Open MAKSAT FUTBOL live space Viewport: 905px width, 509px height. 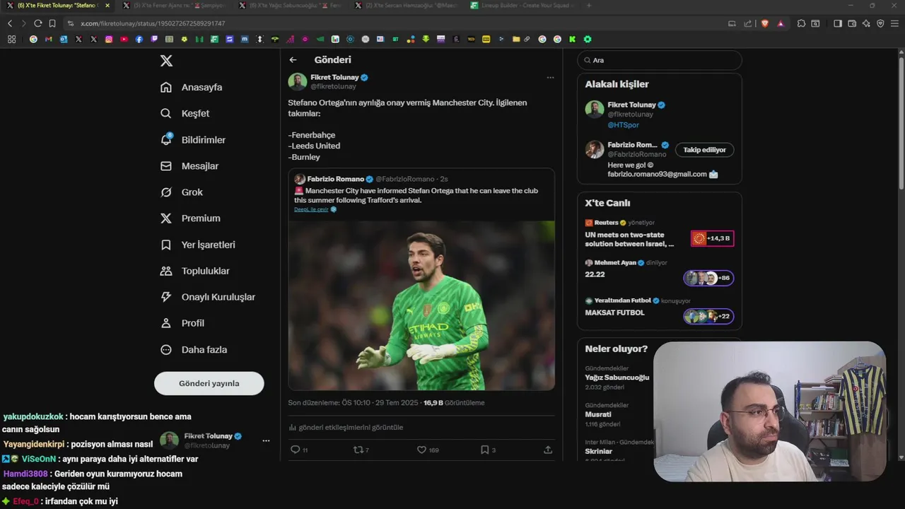coord(659,310)
